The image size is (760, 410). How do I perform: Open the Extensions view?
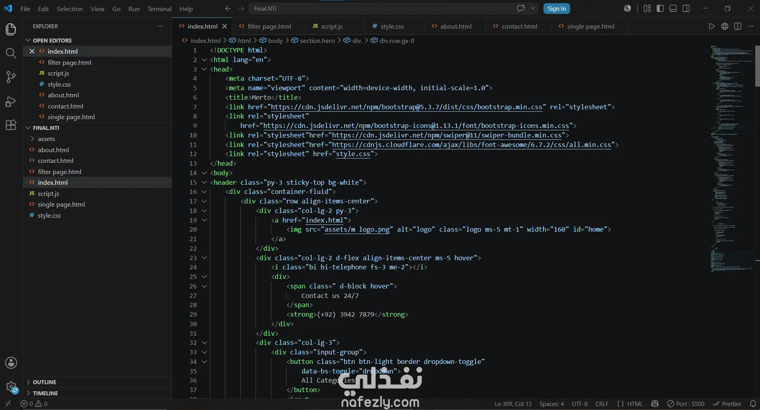(x=11, y=125)
